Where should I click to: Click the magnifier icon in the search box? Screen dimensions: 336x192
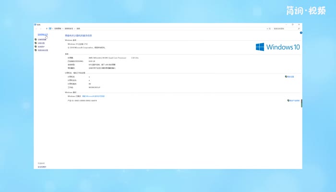tap(299, 29)
